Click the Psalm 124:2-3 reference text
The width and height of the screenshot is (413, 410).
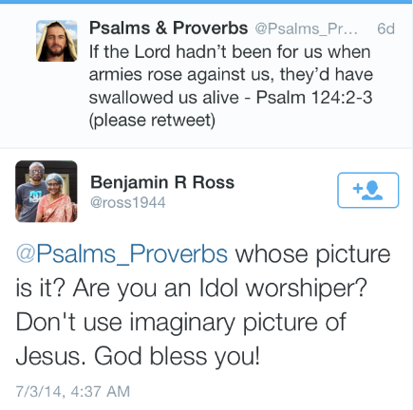[x=314, y=97]
